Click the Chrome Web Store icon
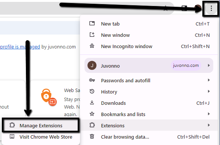 pyautogui.click(x=12, y=136)
